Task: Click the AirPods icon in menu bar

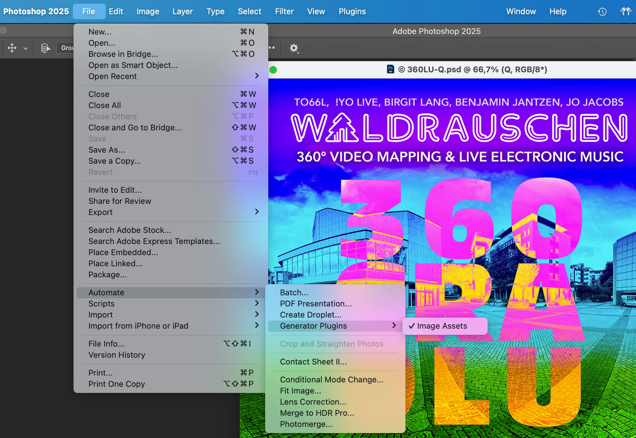Action: coord(625,12)
